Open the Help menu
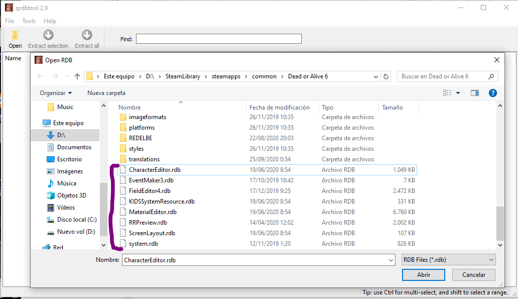518x299 pixels. [x=50, y=21]
